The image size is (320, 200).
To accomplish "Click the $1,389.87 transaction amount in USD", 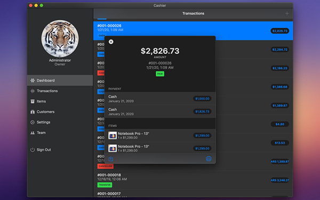I will point(280,106).
